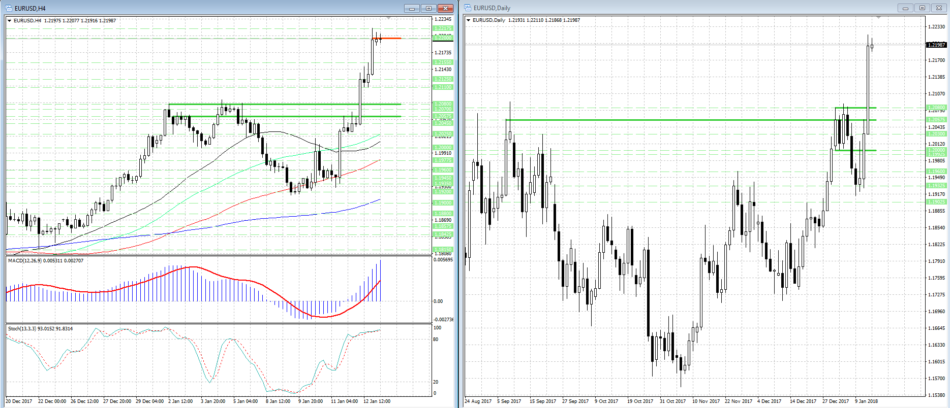The width and height of the screenshot is (950, 408).
Task: Expand the trading panel arrow beside EURUSD,H4
Action: pyautogui.click(x=10, y=21)
